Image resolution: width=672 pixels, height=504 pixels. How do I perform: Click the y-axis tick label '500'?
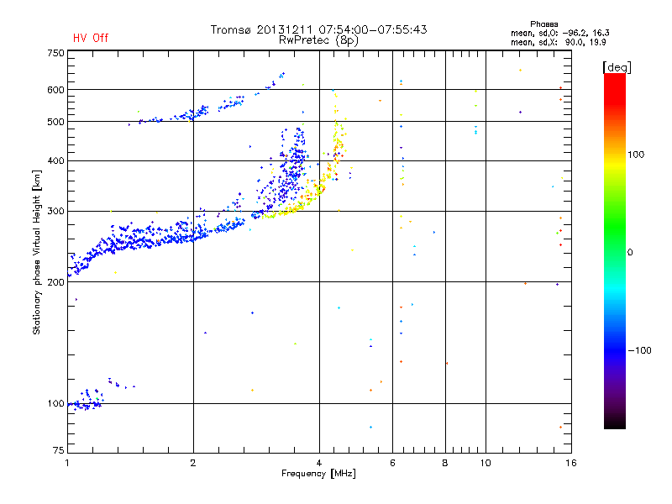click(55, 121)
